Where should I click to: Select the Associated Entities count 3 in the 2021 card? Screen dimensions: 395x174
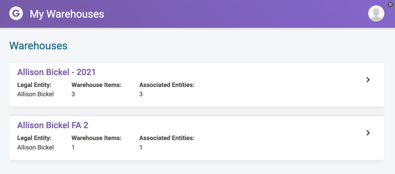click(x=141, y=94)
